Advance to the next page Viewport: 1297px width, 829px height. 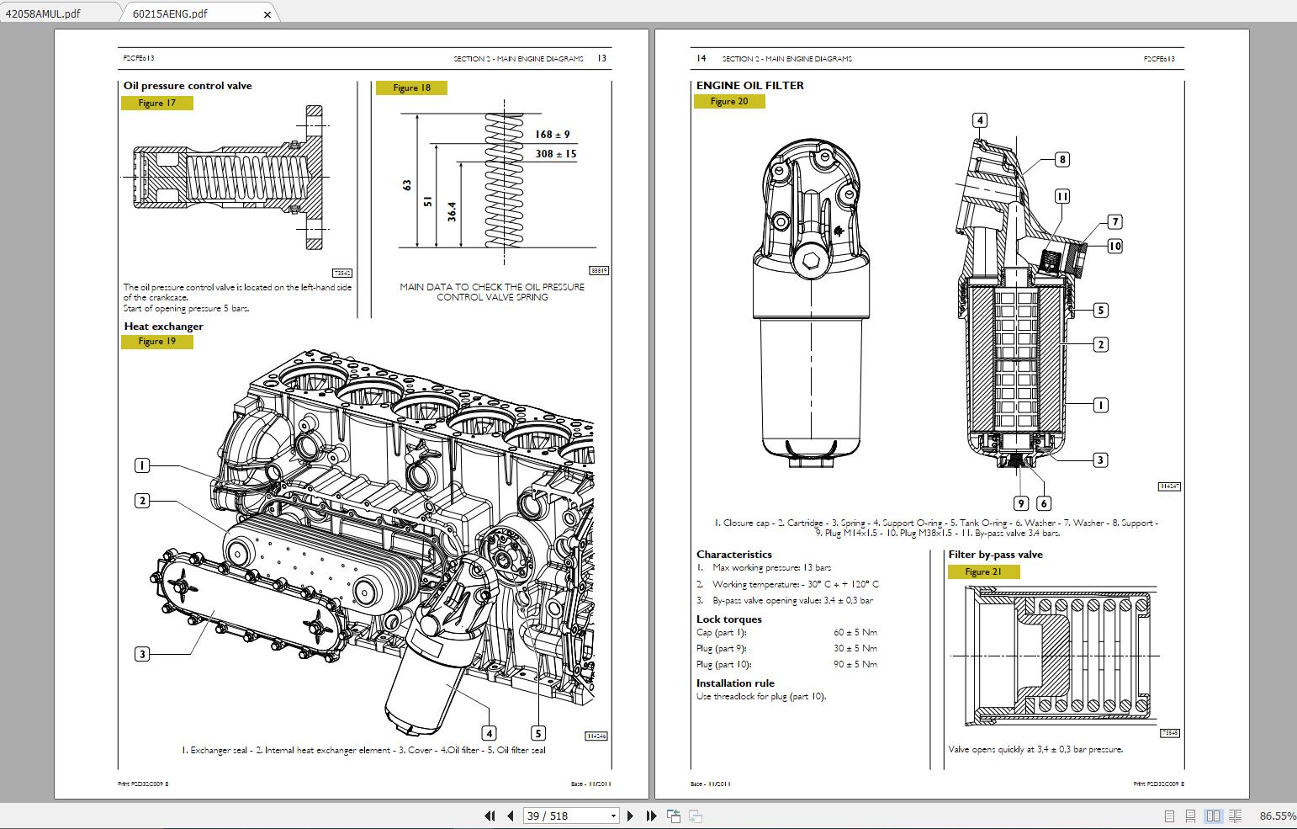click(x=630, y=816)
